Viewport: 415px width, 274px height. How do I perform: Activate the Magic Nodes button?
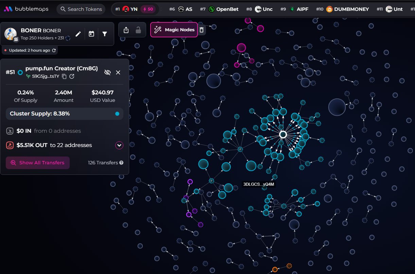(x=174, y=30)
